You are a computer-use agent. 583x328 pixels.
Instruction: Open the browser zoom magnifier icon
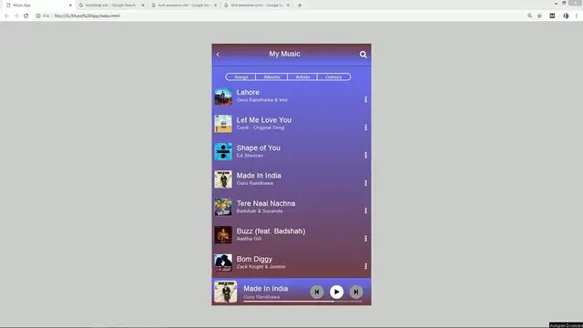pos(529,16)
